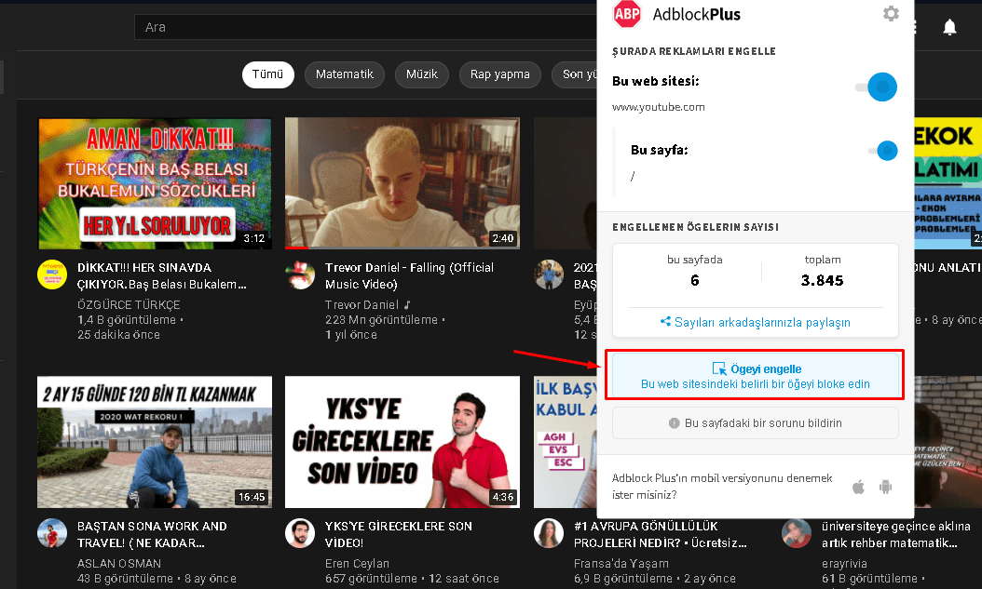Open Adblock Plus settings gear
The height and width of the screenshot is (589, 982).
(891, 14)
